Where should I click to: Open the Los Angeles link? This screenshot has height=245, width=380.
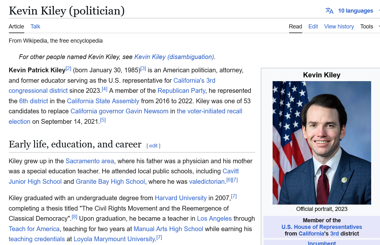pos(214,218)
